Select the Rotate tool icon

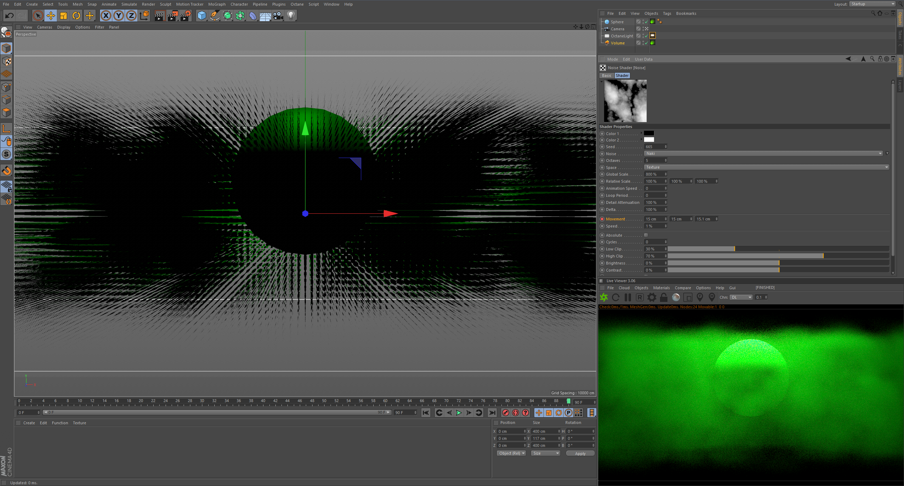[x=76, y=16]
